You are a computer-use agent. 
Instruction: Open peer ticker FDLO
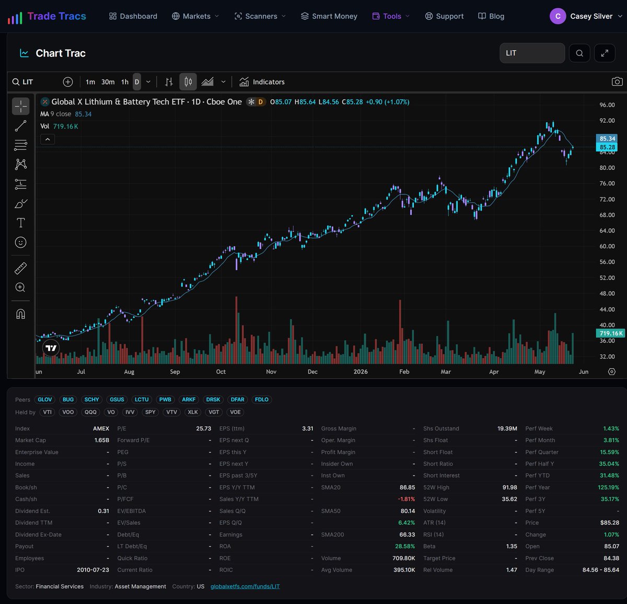tap(262, 400)
